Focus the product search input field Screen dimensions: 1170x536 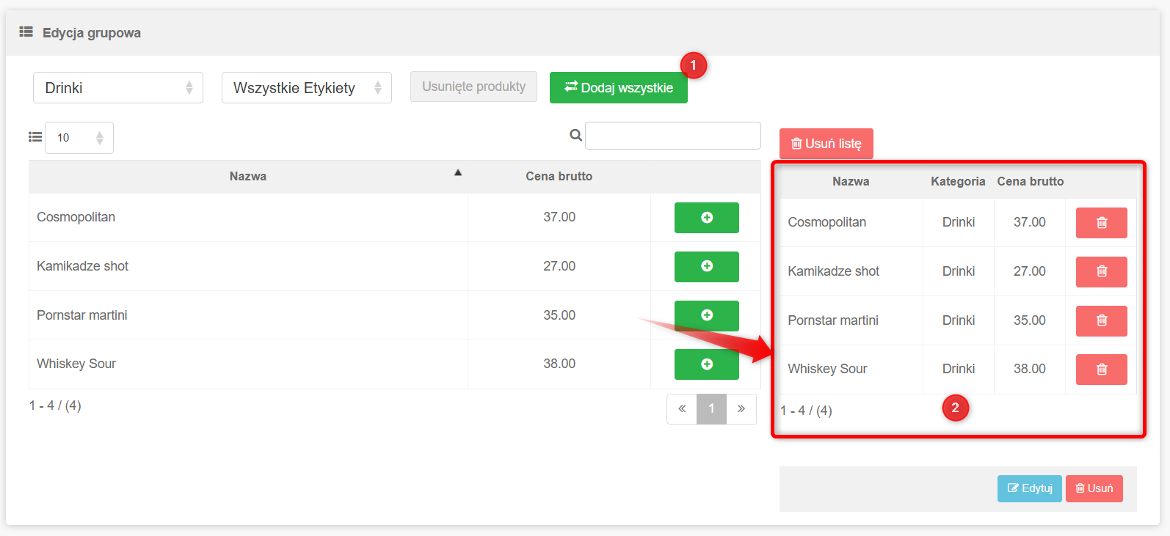(672, 136)
